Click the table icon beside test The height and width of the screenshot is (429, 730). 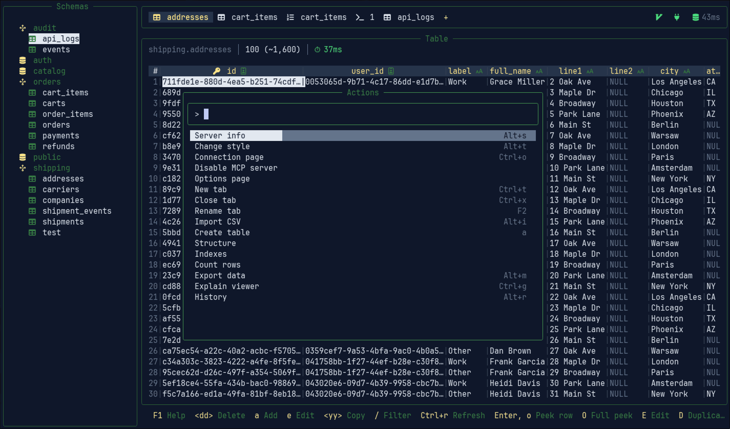tap(33, 232)
